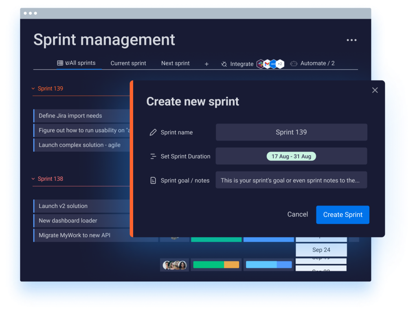Click the pencil icon beside Sprint name
Screen dimensions: 417x313
click(153, 132)
